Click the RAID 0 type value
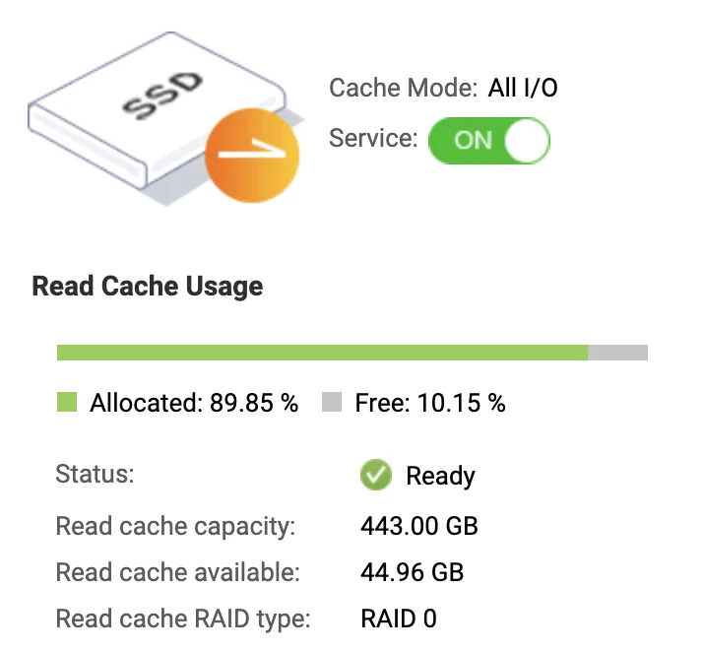This screenshot has height=652, width=703. click(398, 619)
